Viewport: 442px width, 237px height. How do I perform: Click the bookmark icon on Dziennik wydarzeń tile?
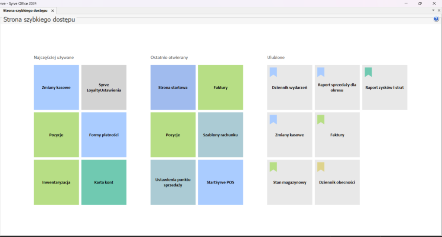[274, 72]
